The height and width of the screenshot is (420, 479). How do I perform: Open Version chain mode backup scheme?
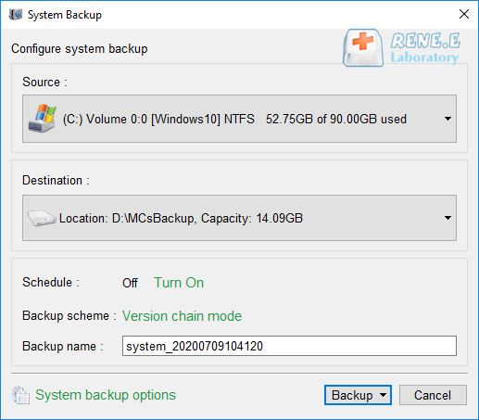click(182, 316)
